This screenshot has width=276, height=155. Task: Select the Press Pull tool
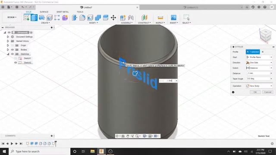(x=75, y=18)
